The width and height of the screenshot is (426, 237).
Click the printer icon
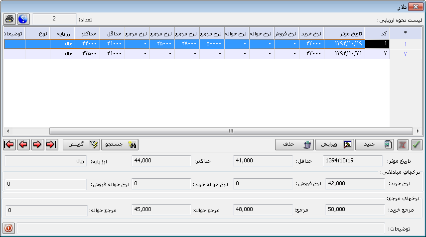coord(9,19)
